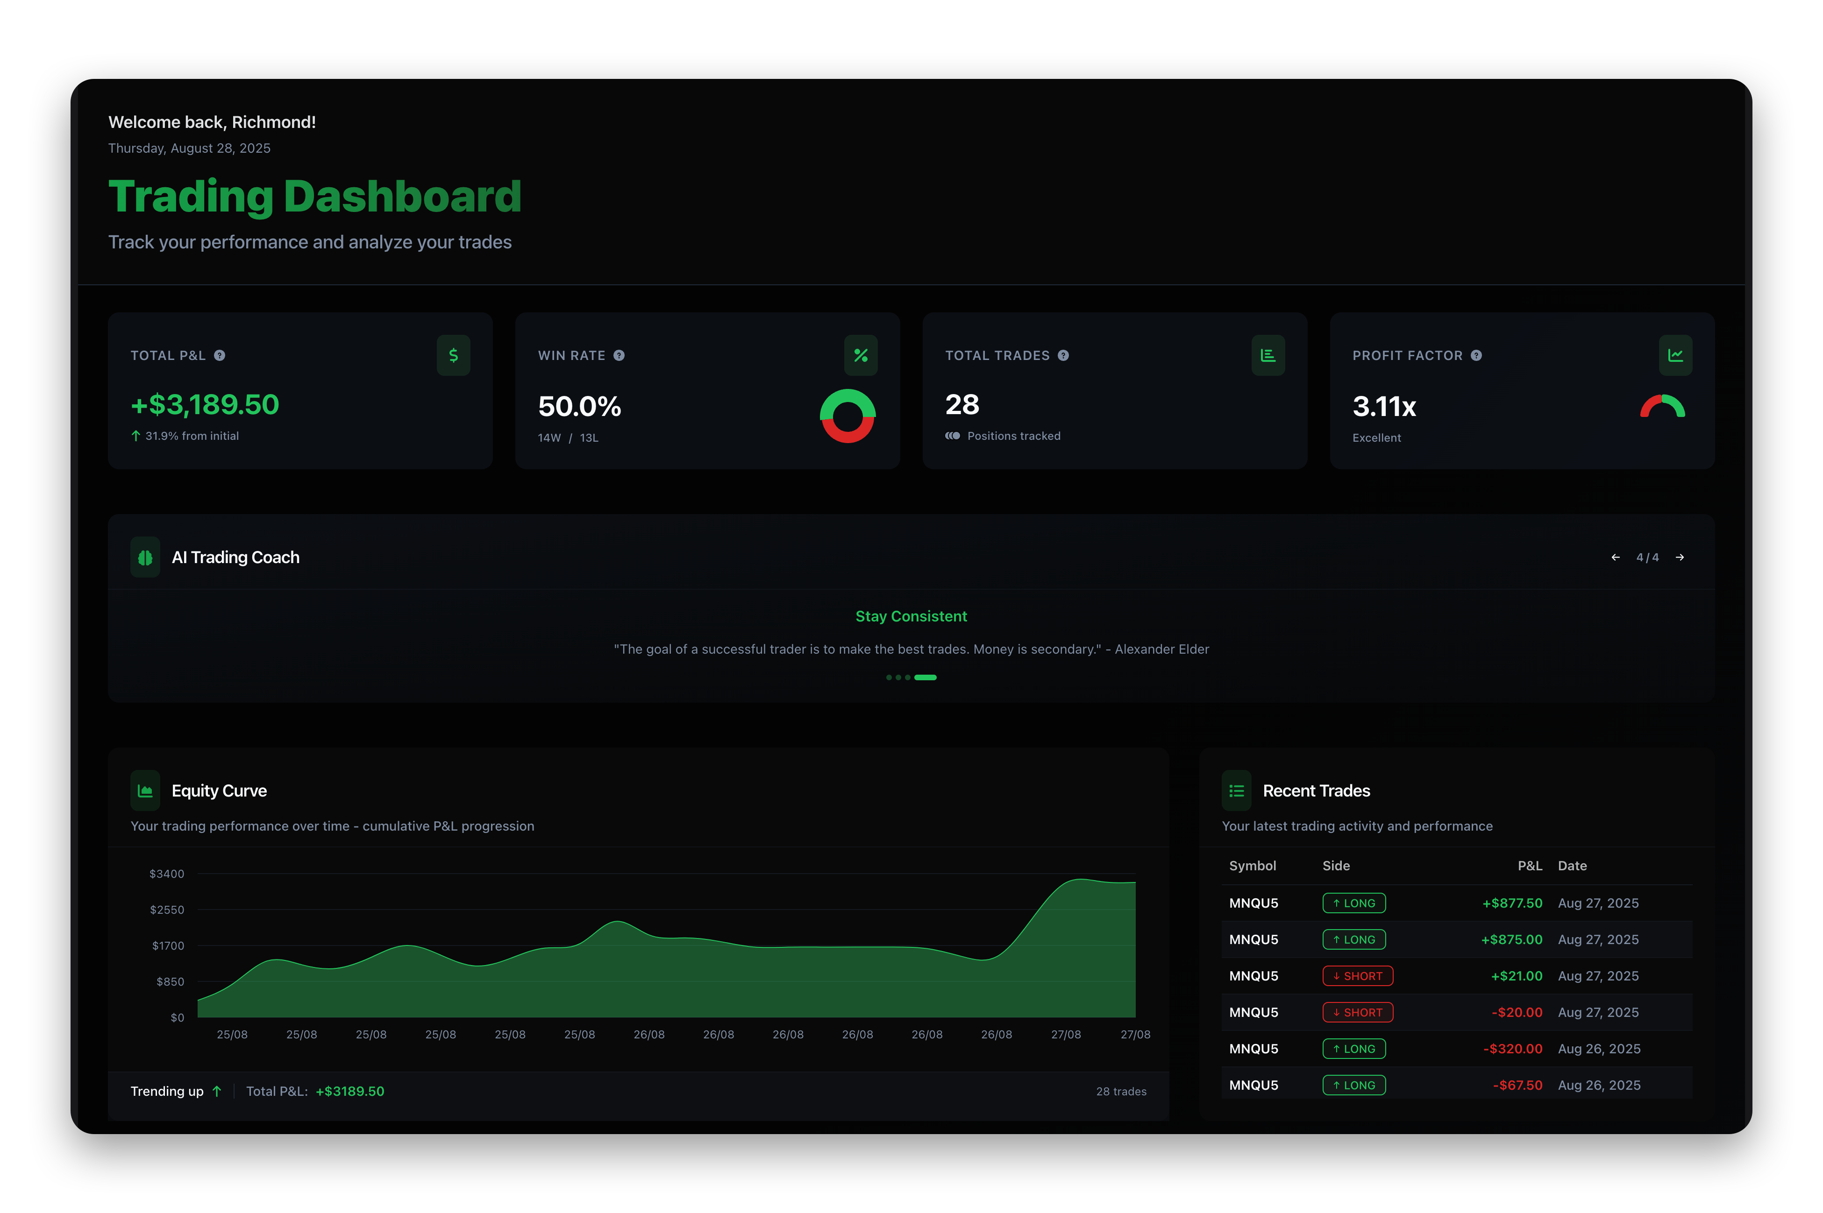This screenshot has height=1213, width=1823.
Task: Click the LONG badge on the first MNQU5 trade
Action: 1354,903
